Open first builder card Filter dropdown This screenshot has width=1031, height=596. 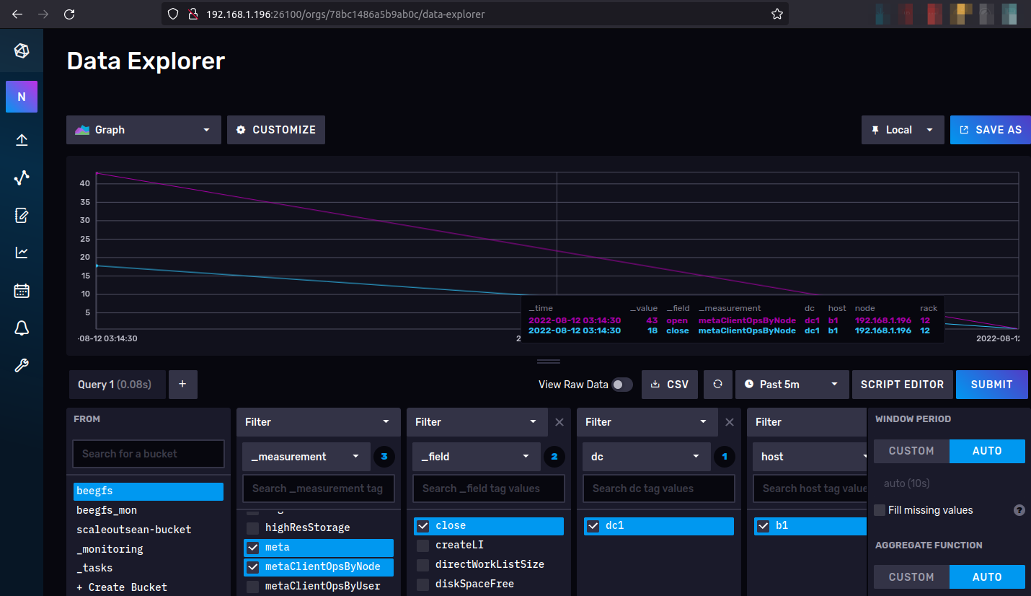point(317,422)
